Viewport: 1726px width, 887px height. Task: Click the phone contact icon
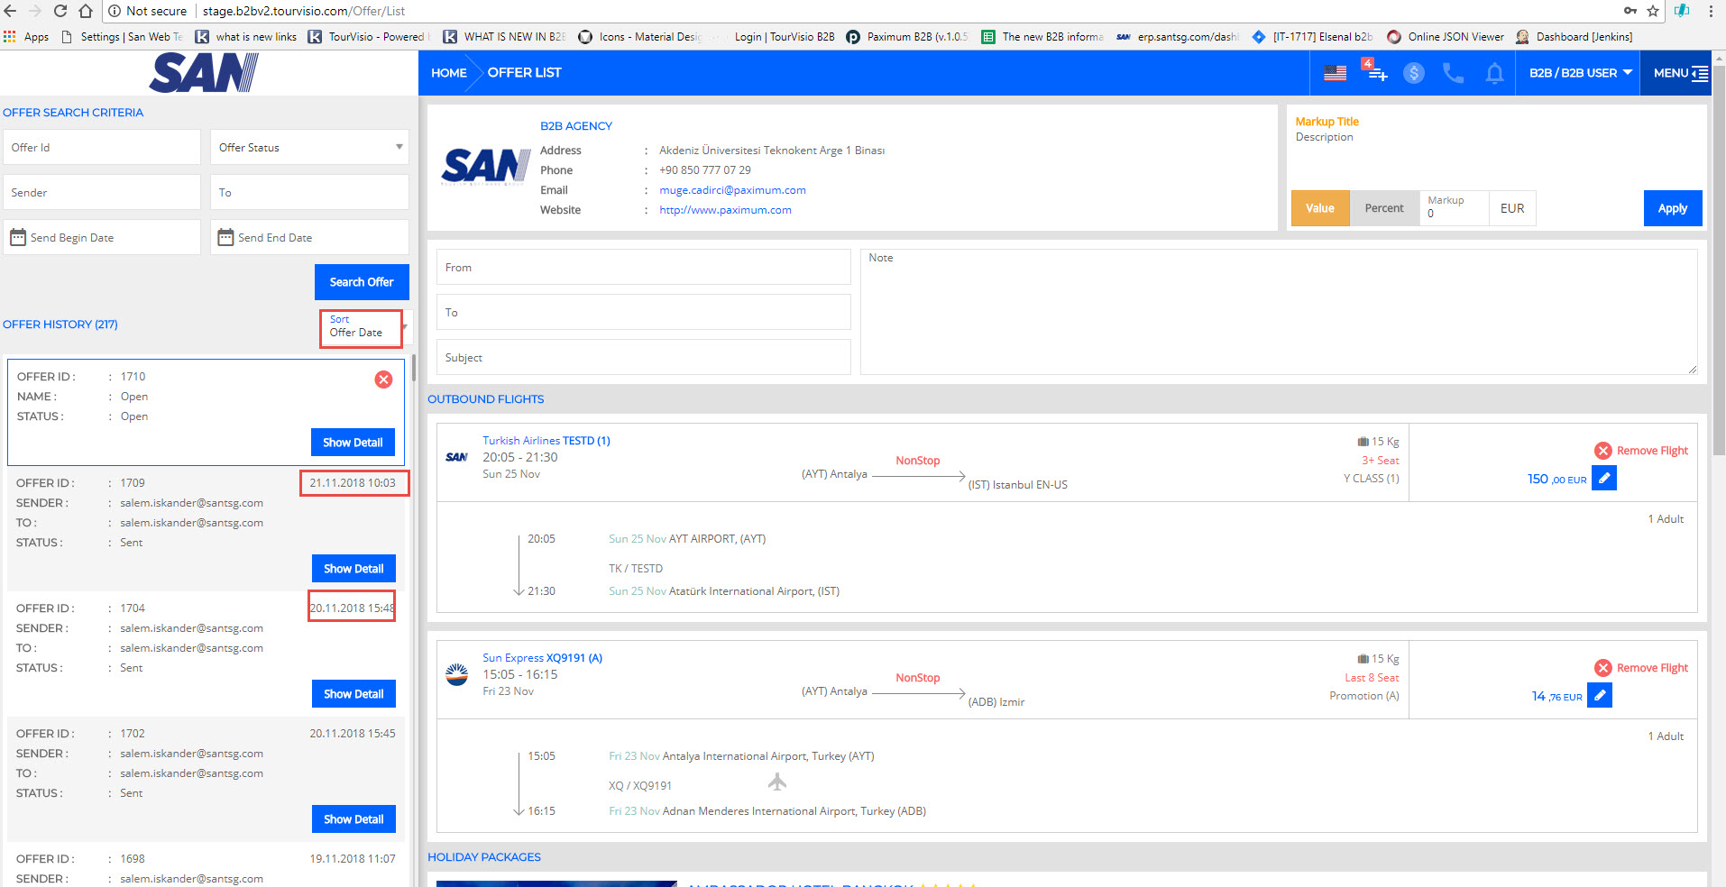coord(1453,73)
